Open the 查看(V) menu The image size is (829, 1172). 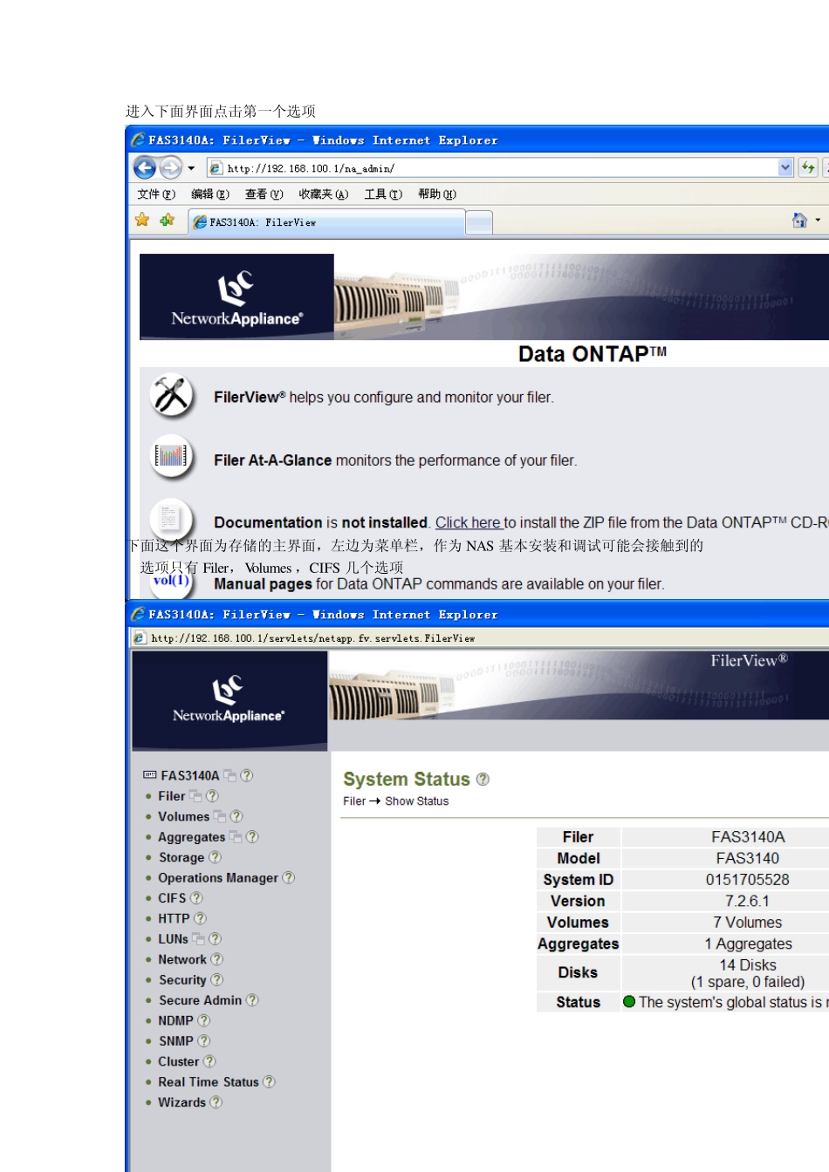(x=264, y=194)
